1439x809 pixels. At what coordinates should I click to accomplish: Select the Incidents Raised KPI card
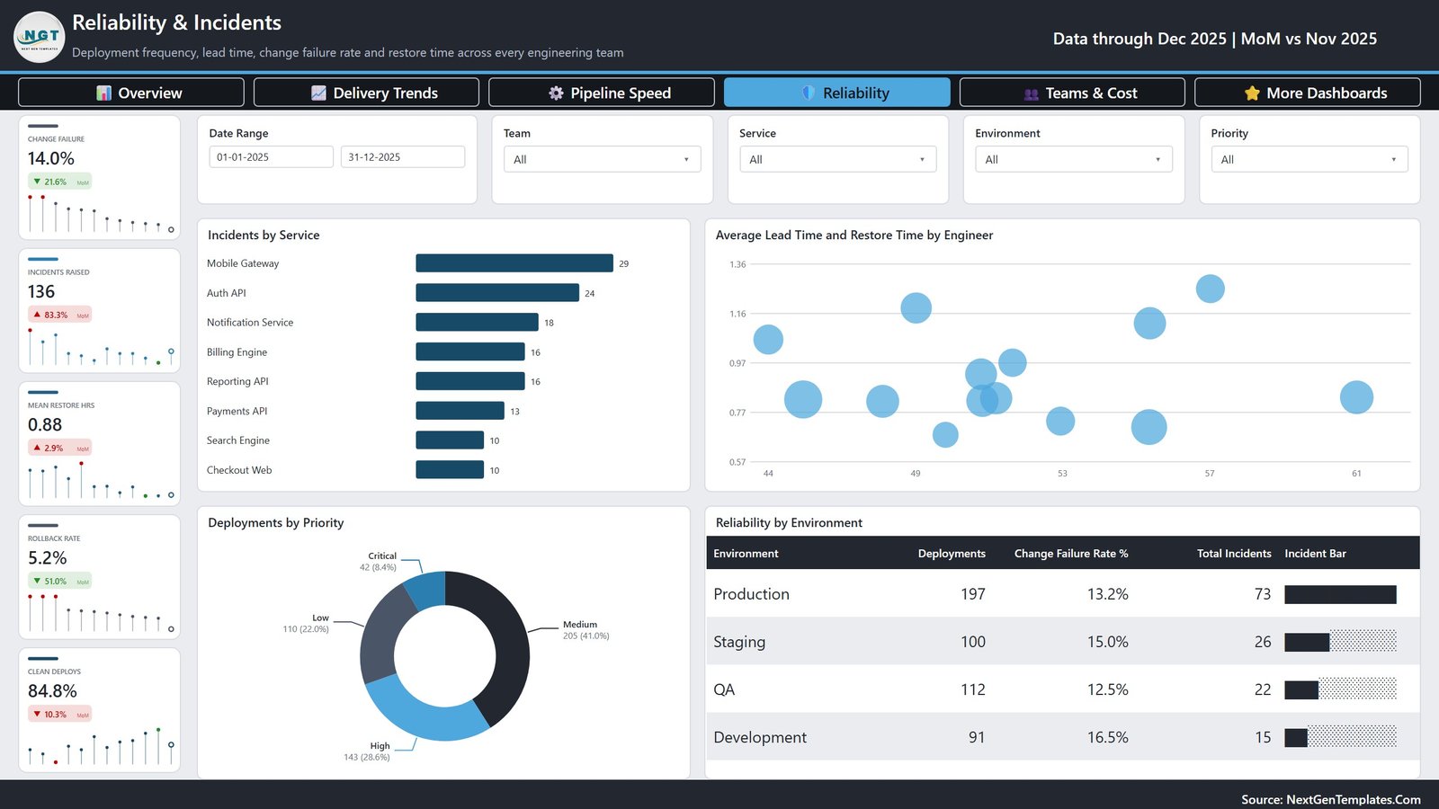pos(100,311)
